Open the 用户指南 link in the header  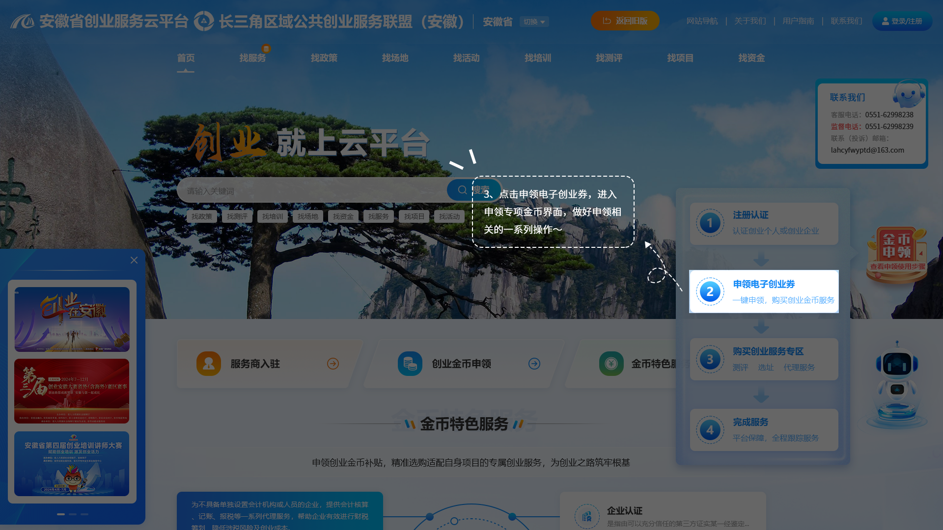(798, 21)
